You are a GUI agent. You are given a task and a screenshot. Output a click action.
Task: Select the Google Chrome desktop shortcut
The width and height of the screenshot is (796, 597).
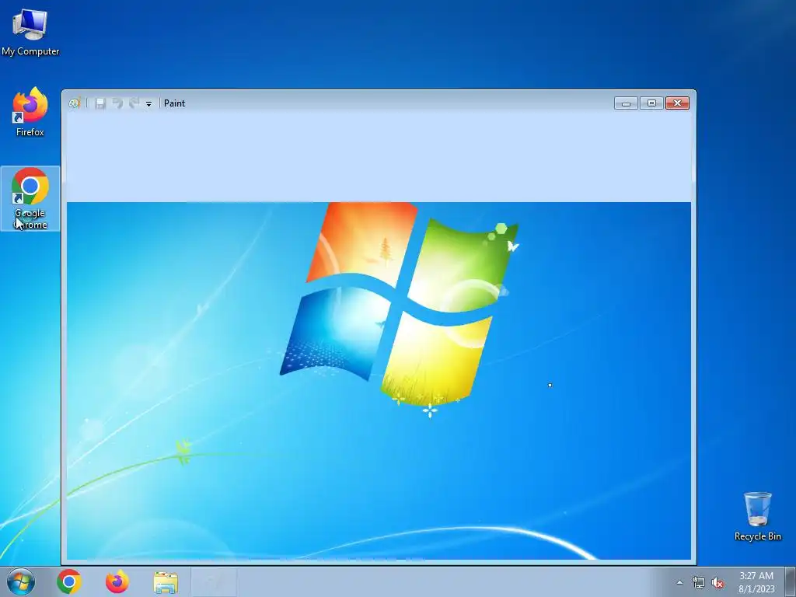pyautogui.click(x=30, y=198)
